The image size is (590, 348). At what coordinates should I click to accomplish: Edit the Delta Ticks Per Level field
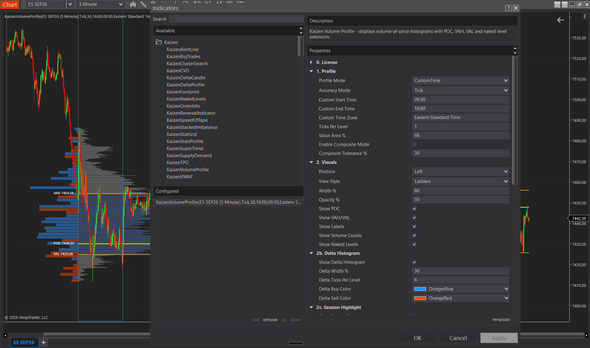[x=461, y=280]
